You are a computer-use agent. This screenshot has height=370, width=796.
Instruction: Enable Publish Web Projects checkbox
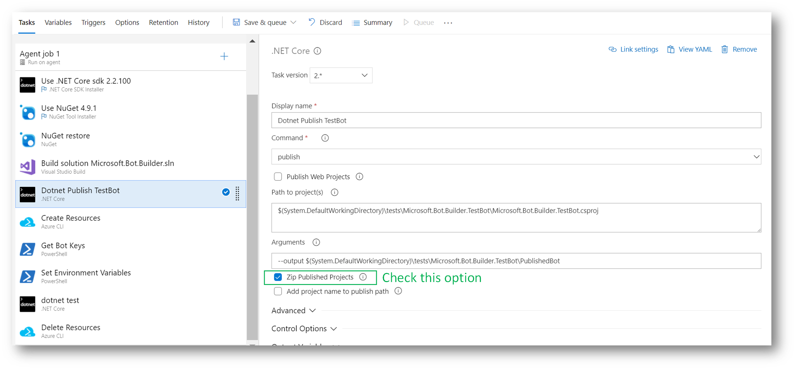(278, 177)
